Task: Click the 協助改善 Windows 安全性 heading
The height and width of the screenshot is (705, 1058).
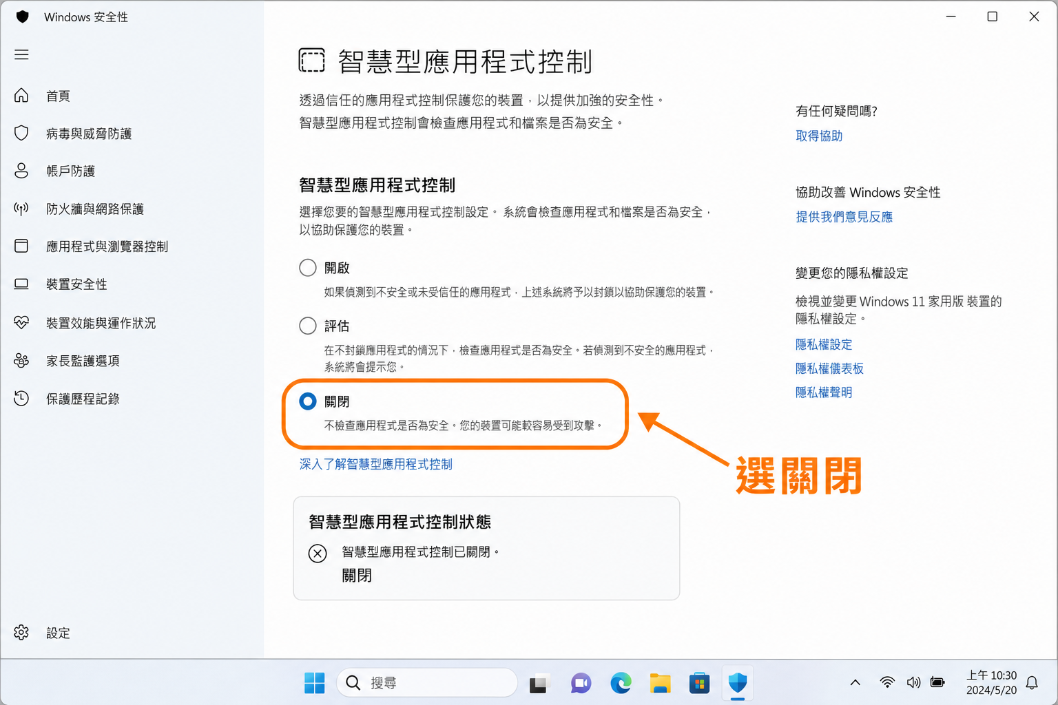Action: point(868,192)
